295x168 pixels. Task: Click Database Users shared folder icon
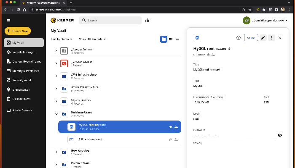[x=64, y=114]
